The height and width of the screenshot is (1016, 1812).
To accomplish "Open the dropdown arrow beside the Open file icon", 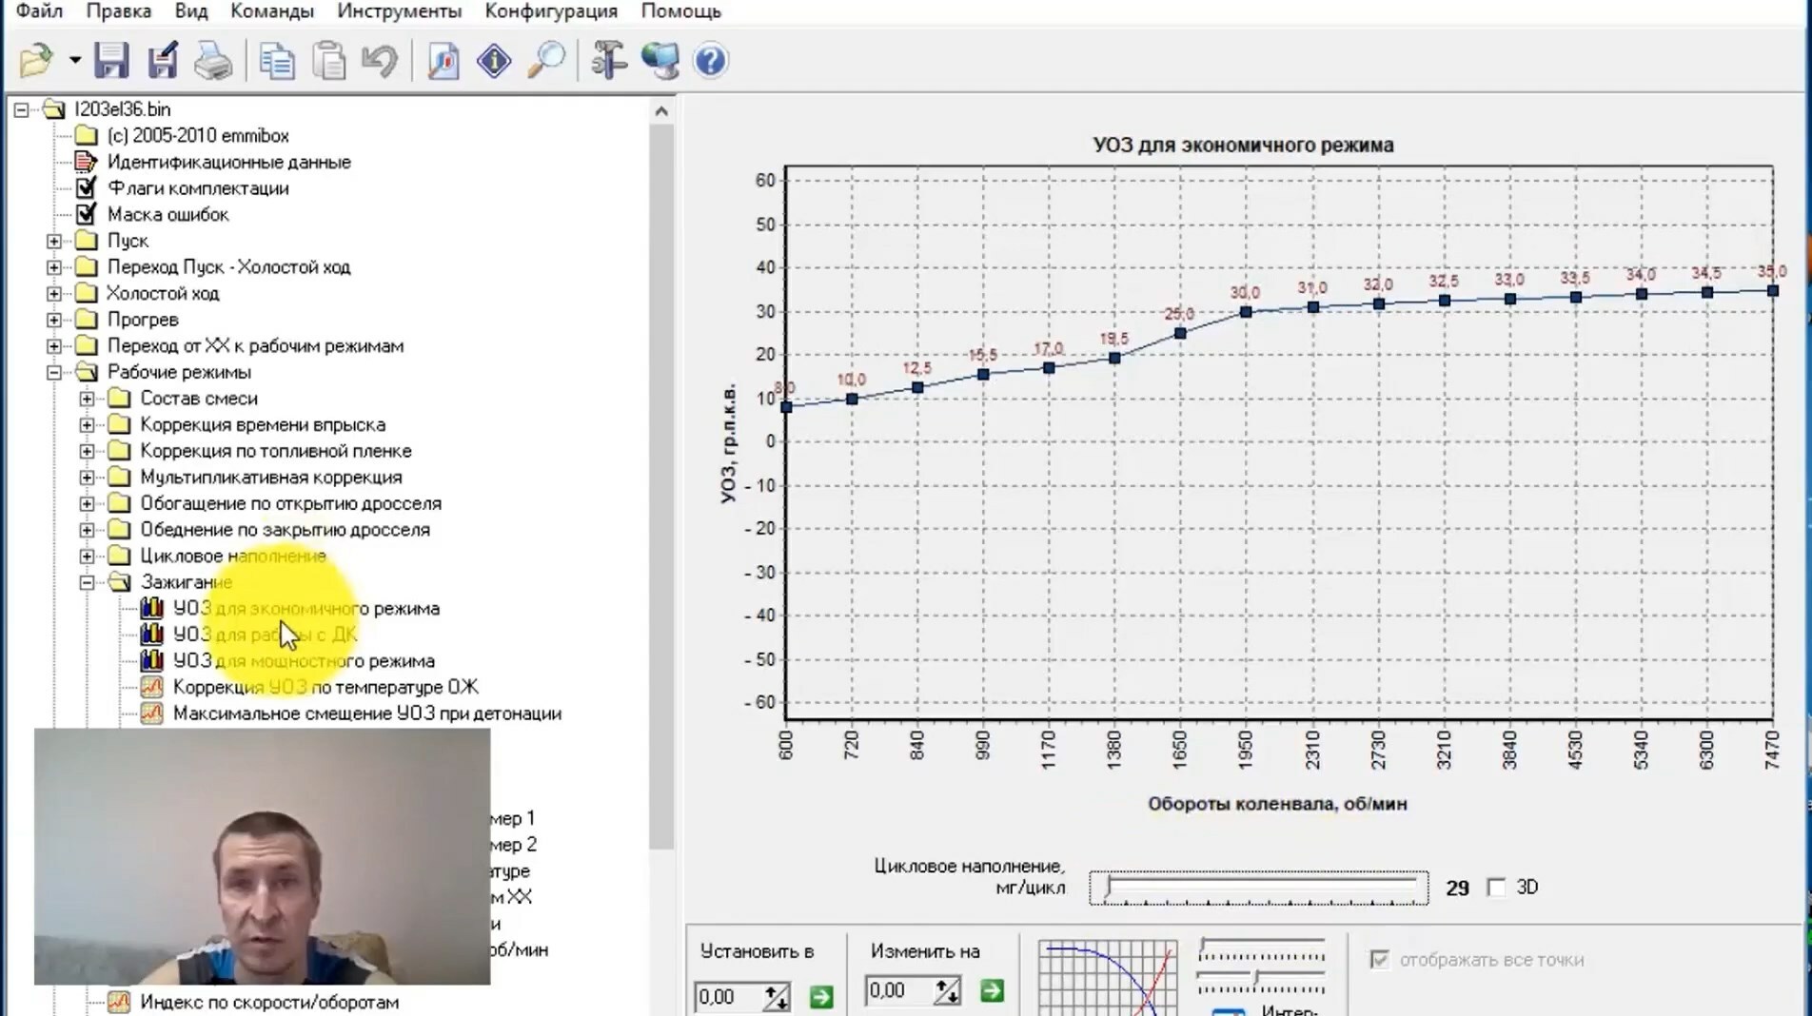I will click(x=74, y=61).
